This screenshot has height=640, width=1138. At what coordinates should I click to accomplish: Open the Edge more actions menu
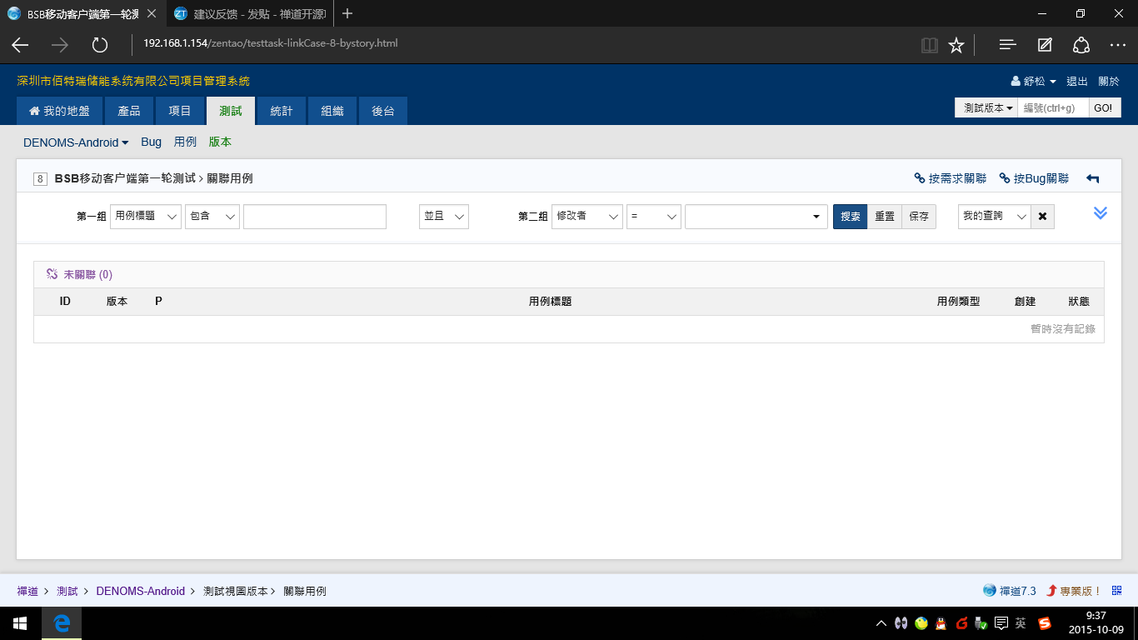point(1118,45)
